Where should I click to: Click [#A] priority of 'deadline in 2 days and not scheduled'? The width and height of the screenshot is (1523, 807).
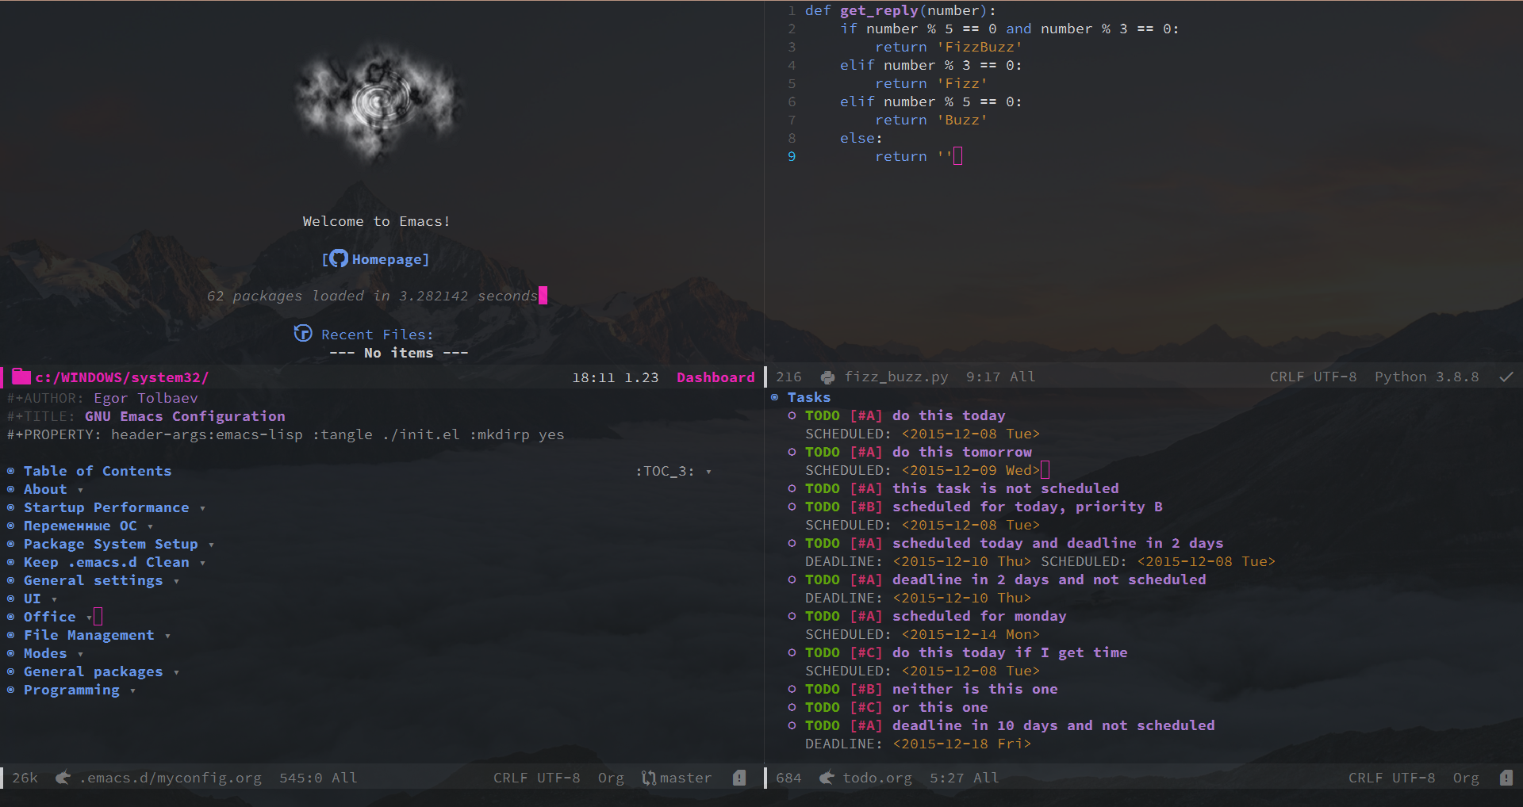(866, 579)
